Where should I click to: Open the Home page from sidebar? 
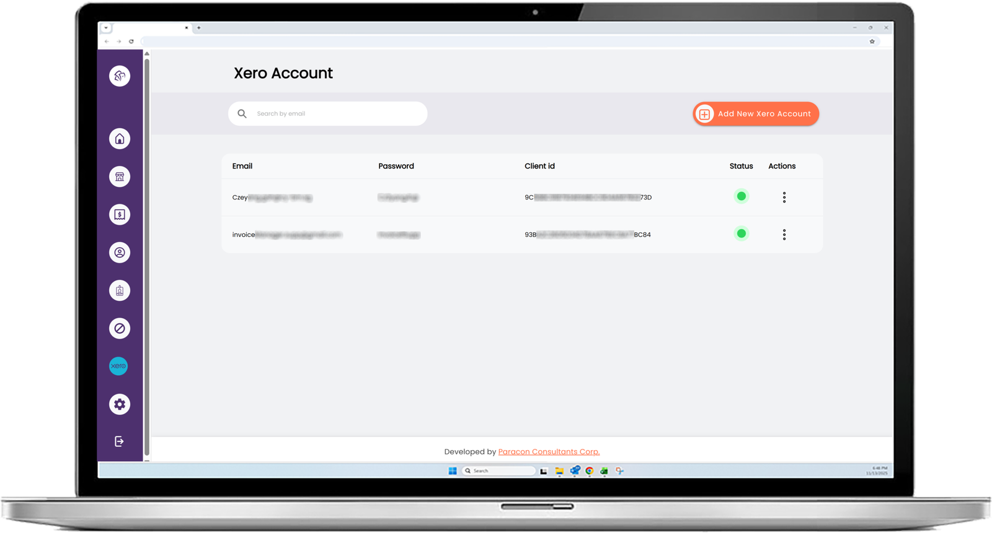tap(120, 139)
